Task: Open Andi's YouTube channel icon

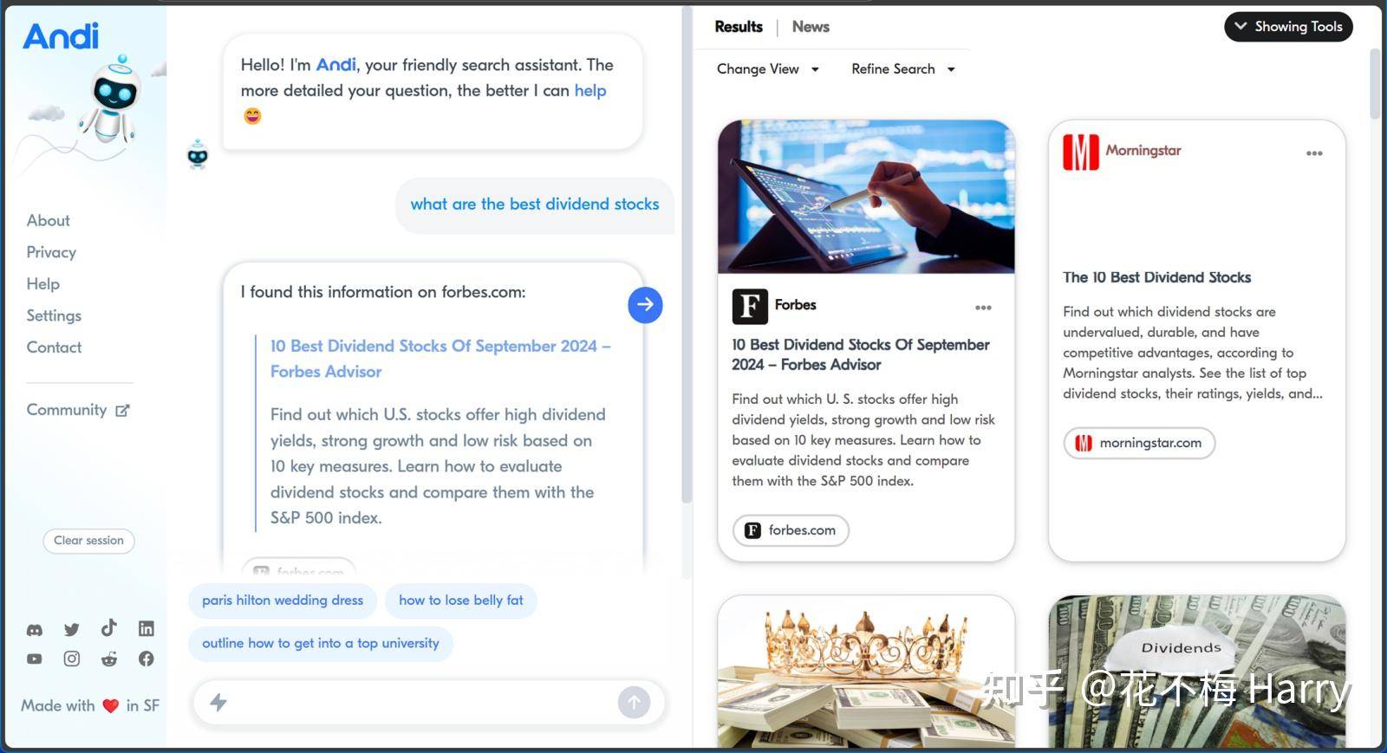Action: pyautogui.click(x=34, y=659)
